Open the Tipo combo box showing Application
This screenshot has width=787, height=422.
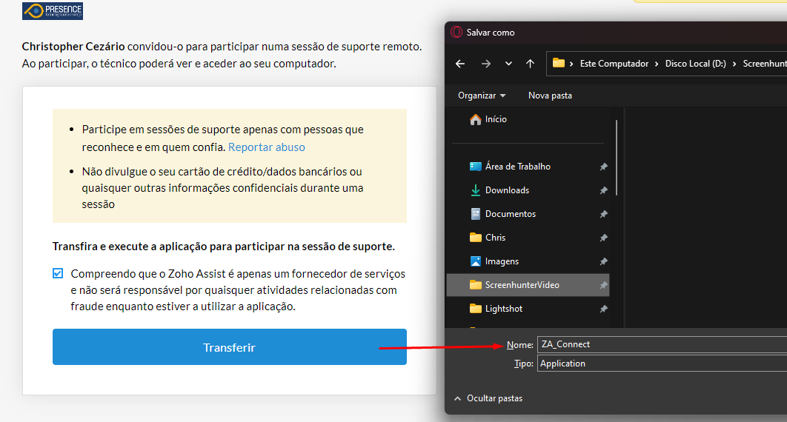pos(662,364)
